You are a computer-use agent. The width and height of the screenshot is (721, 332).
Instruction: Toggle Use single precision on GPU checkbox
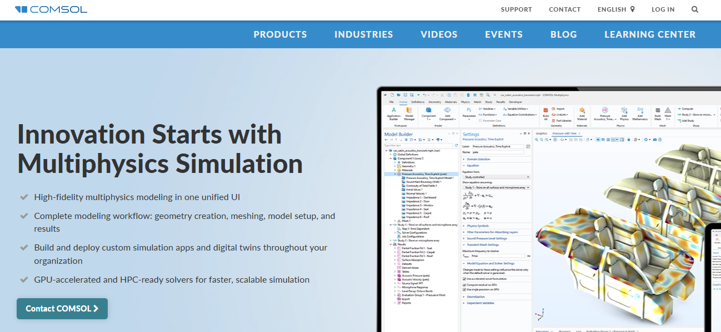[x=464, y=289]
